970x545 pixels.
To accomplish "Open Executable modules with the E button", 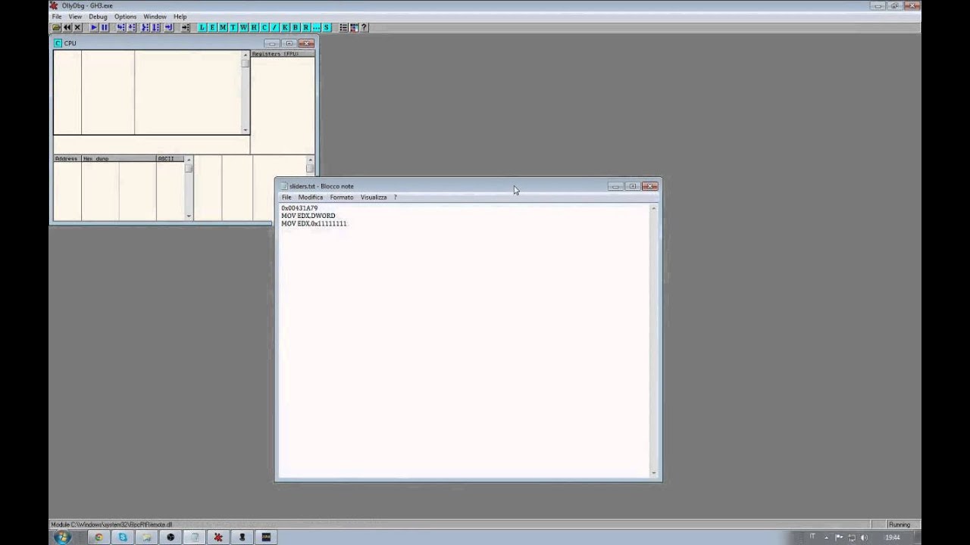I will click(x=212, y=27).
